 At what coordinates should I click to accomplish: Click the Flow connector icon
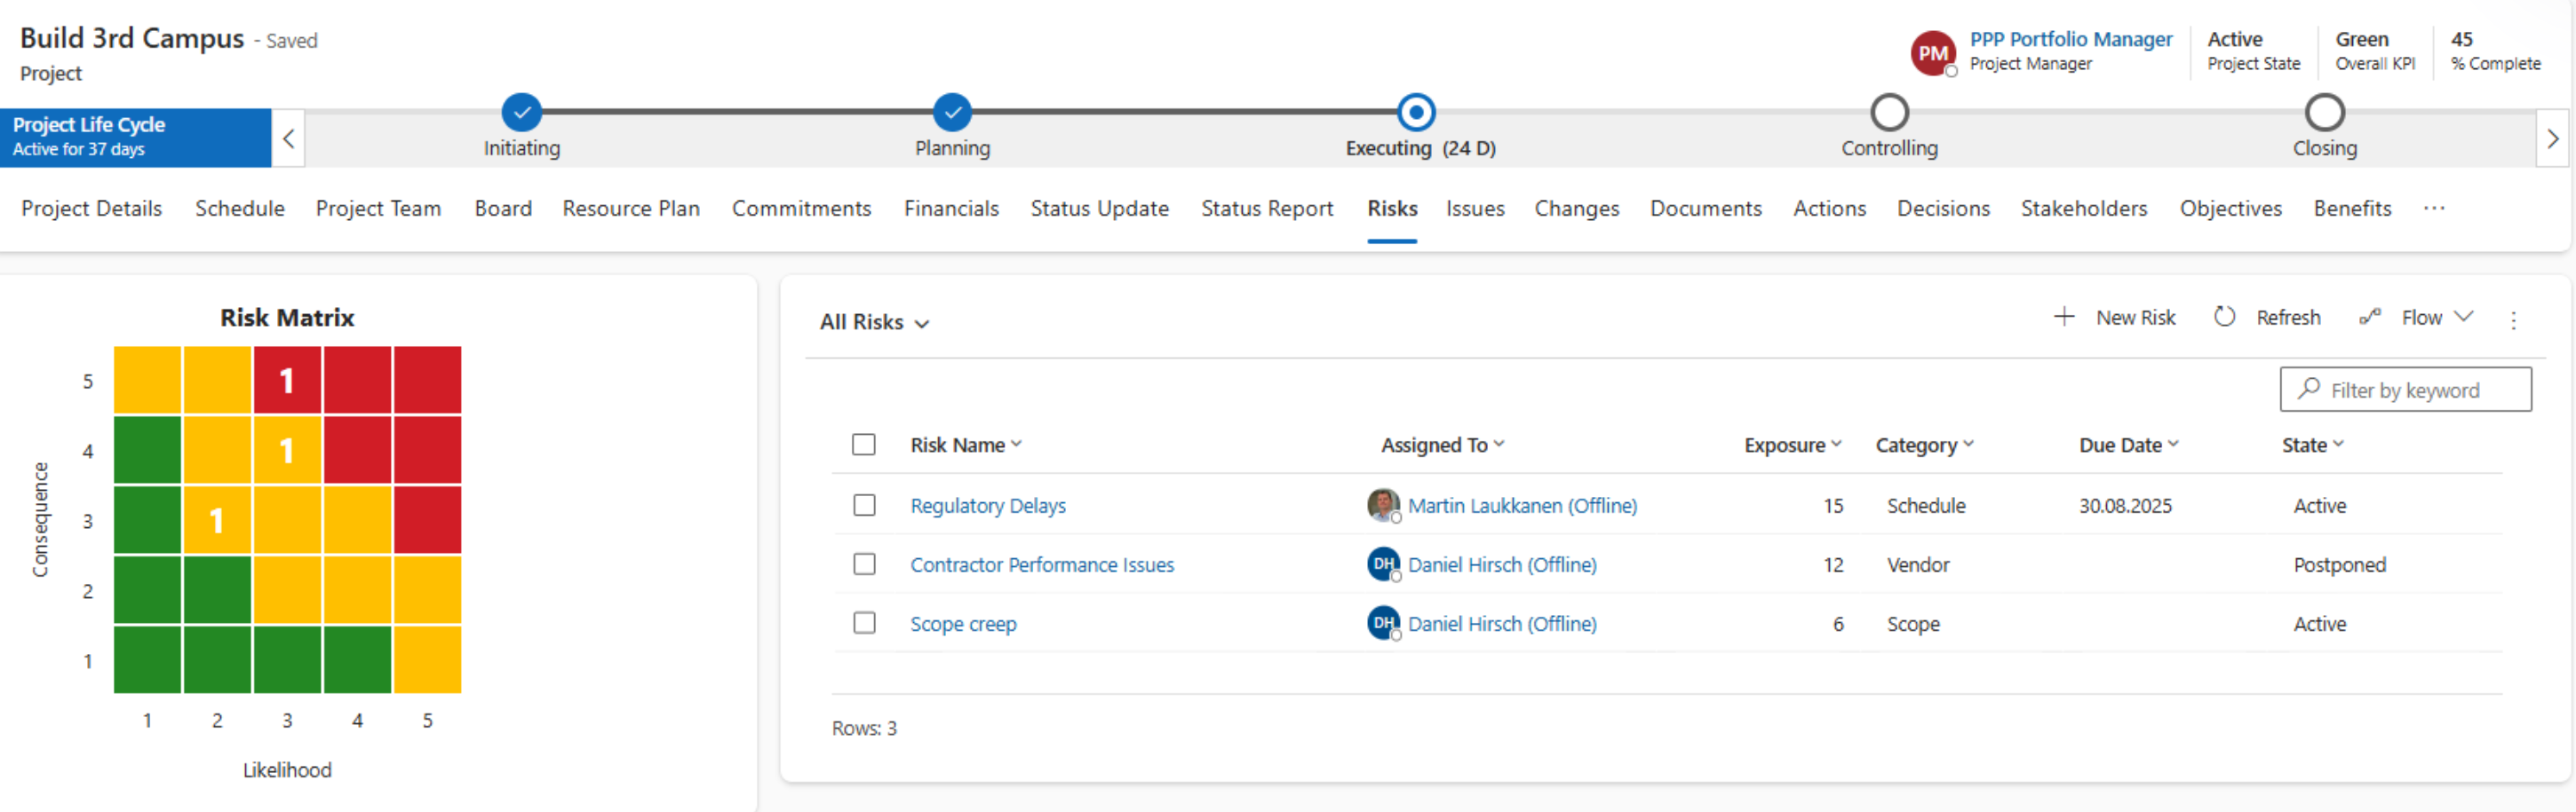pos(2369,317)
